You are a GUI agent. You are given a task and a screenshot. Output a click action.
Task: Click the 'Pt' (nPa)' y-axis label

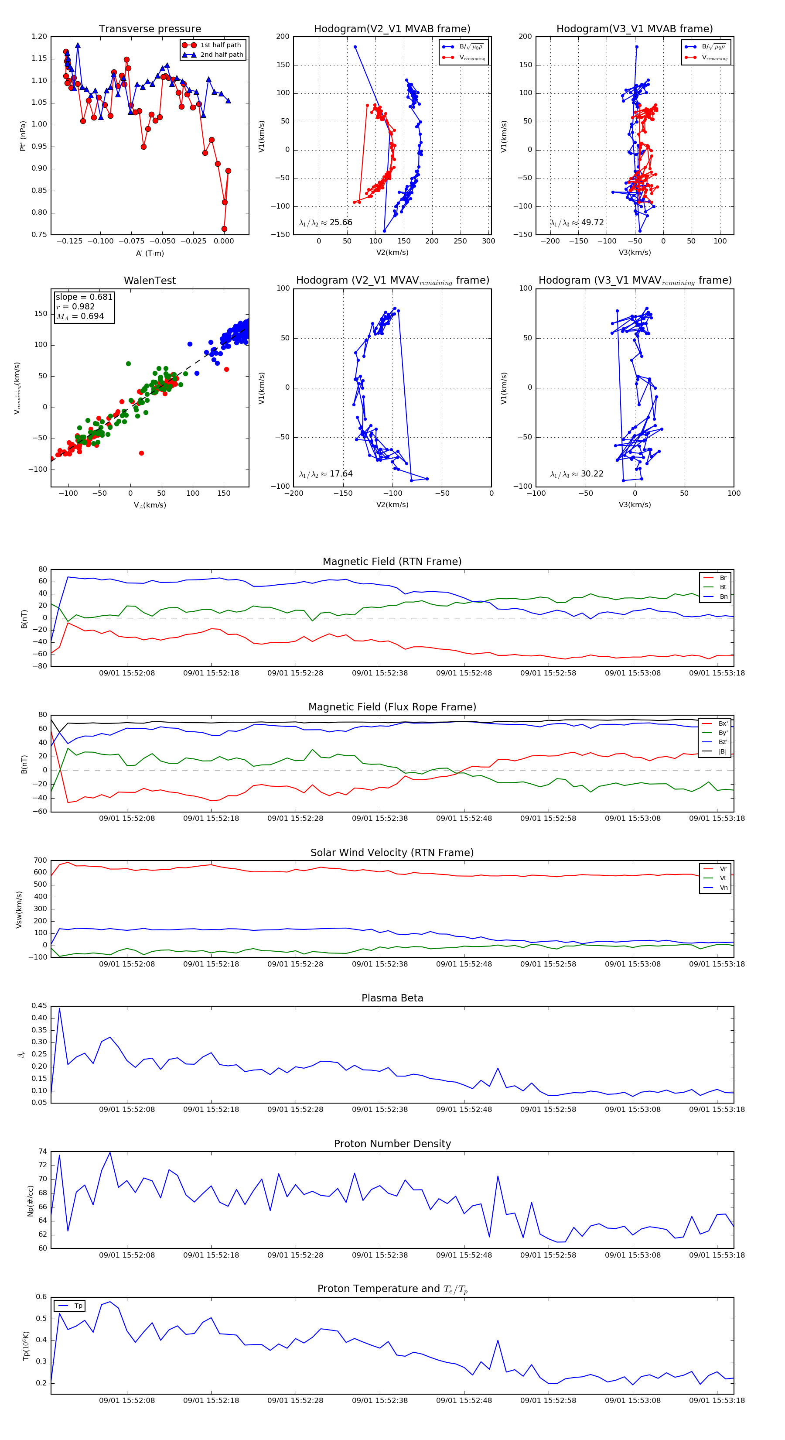tap(23, 136)
